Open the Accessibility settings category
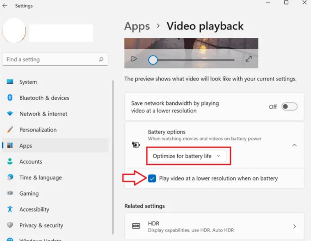 click(34, 209)
